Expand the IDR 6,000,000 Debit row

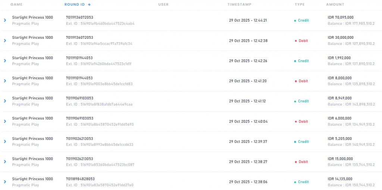(5, 121)
